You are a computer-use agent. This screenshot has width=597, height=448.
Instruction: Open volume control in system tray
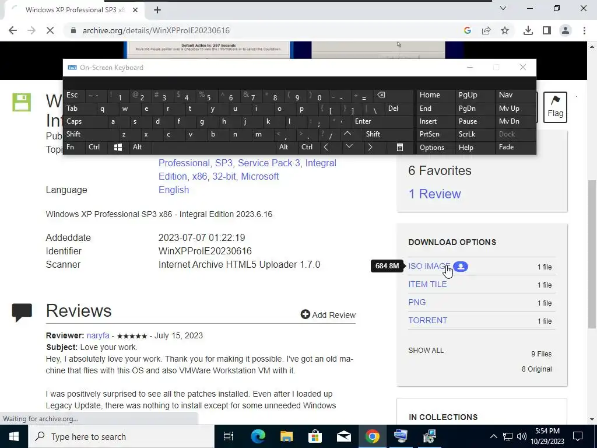pos(522,436)
